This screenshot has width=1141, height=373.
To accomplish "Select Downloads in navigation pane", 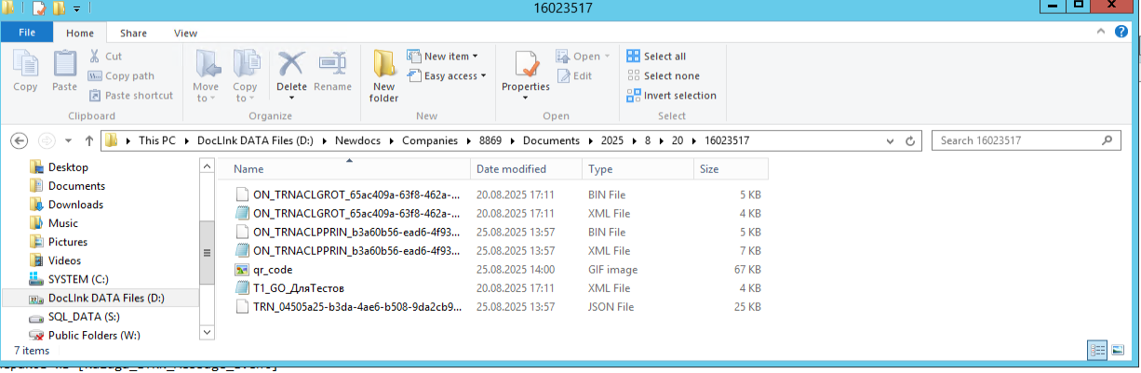I will [75, 205].
